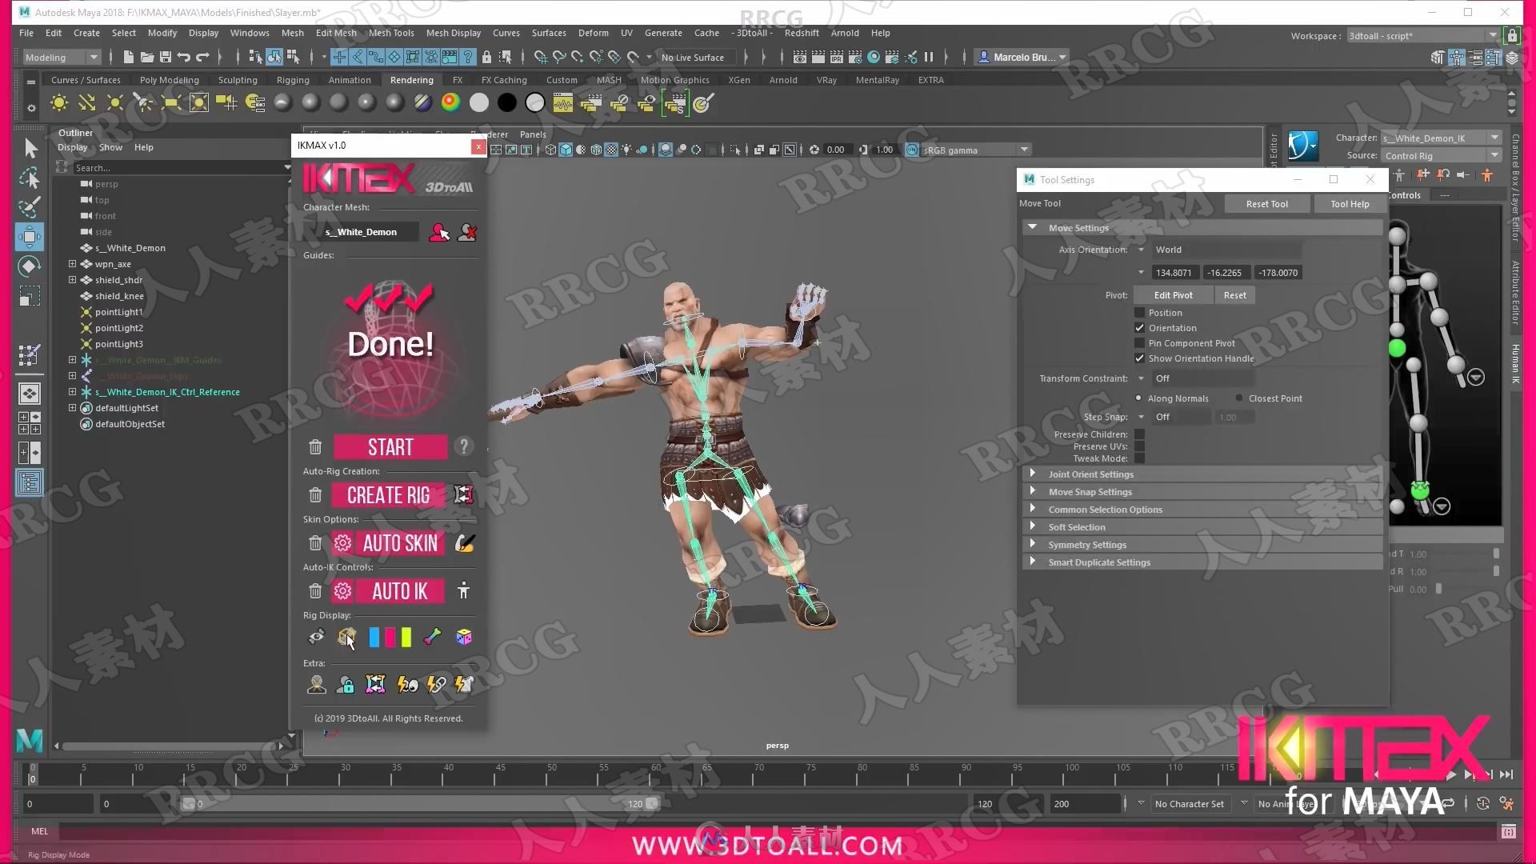1536x864 pixels.
Task: Click the START button in IKMAX
Action: [x=390, y=446]
